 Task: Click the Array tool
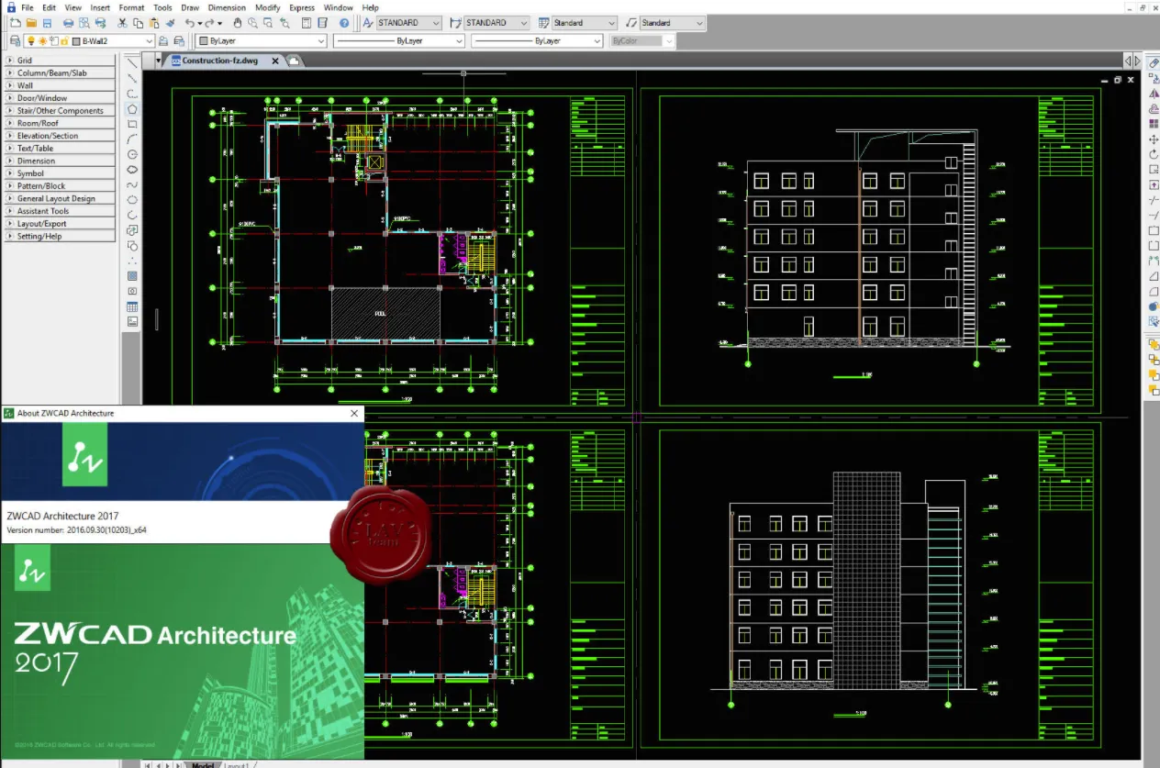pyautogui.click(x=1154, y=124)
